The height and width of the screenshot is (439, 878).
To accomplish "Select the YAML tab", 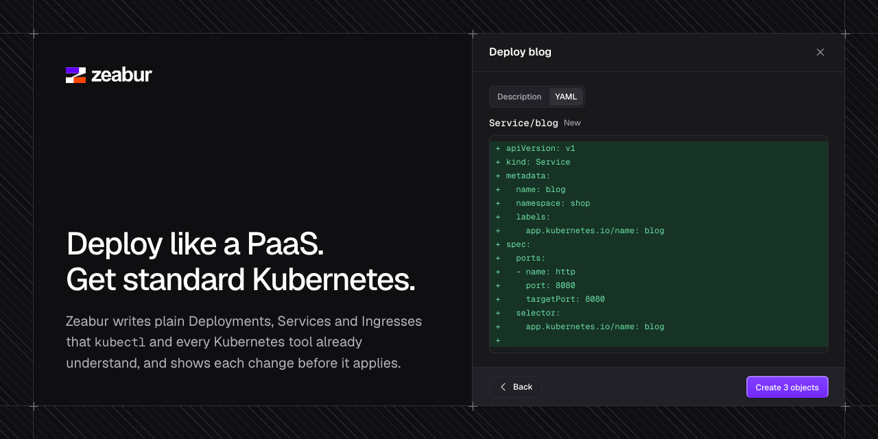I will pyautogui.click(x=566, y=97).
